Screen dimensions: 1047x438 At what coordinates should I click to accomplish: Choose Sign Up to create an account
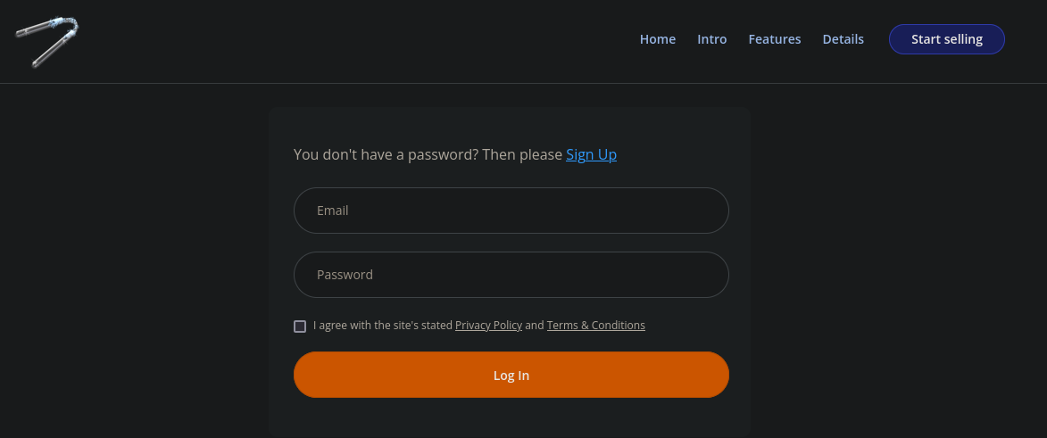pyautogui.click(x=591, y=154)
